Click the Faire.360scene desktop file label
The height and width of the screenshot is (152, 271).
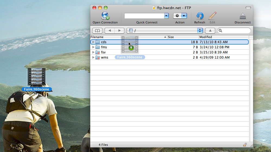pos(37,89)
